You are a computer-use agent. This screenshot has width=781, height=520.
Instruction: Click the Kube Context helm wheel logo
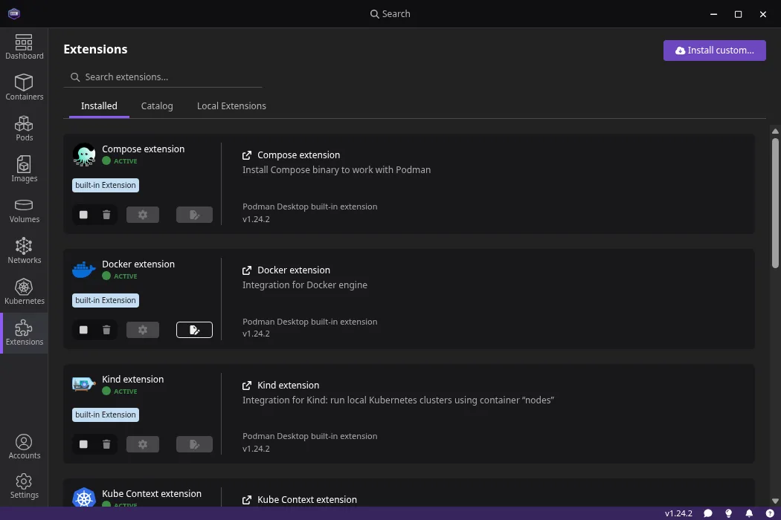[x=84, y=498]
